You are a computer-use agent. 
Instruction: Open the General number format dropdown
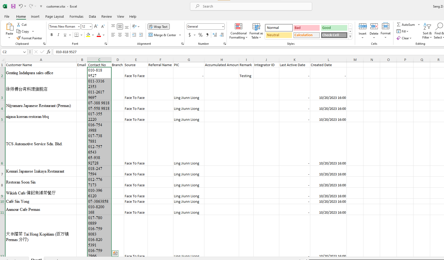click(x=223, y=27)
